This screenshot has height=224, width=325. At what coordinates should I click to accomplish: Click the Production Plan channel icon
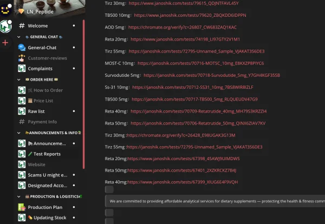point(22,207)
